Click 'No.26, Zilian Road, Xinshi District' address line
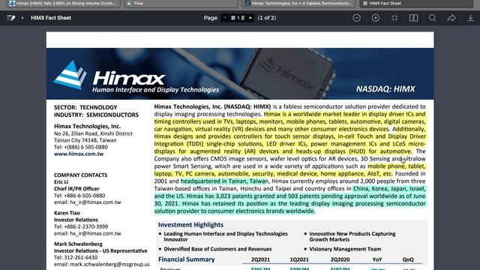This screenshot has height=270, width=480. pyautogui.click(x=93, y=133)
